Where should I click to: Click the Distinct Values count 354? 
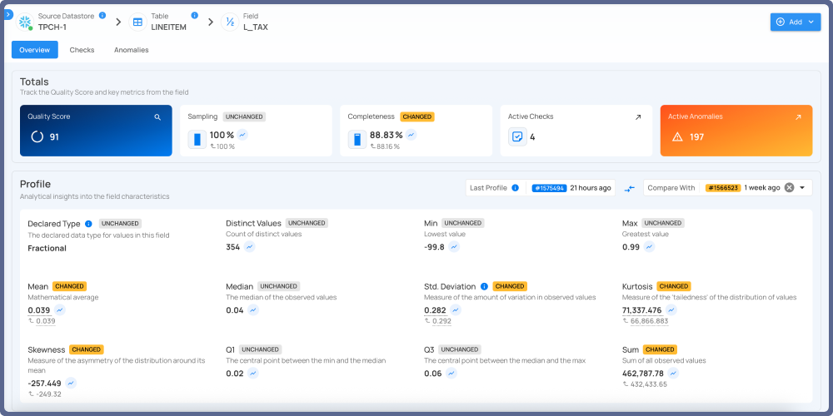coord(232,247)
